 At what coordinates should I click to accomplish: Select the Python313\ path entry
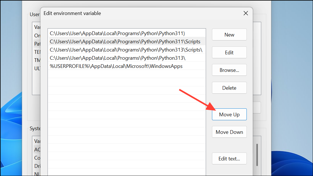[117, 58]
